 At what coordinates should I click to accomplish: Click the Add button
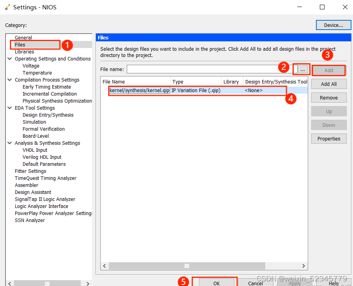click(x=329, y=71)
